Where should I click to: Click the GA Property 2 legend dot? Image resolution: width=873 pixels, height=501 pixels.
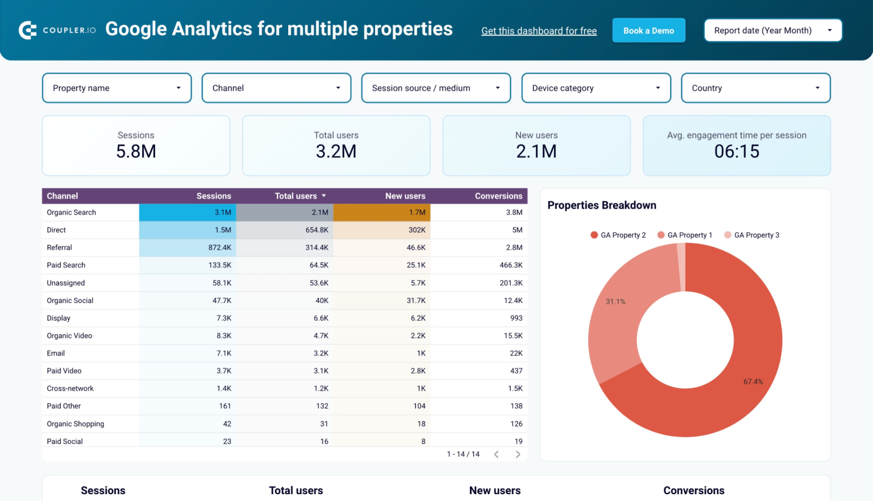tap(593, 235)
